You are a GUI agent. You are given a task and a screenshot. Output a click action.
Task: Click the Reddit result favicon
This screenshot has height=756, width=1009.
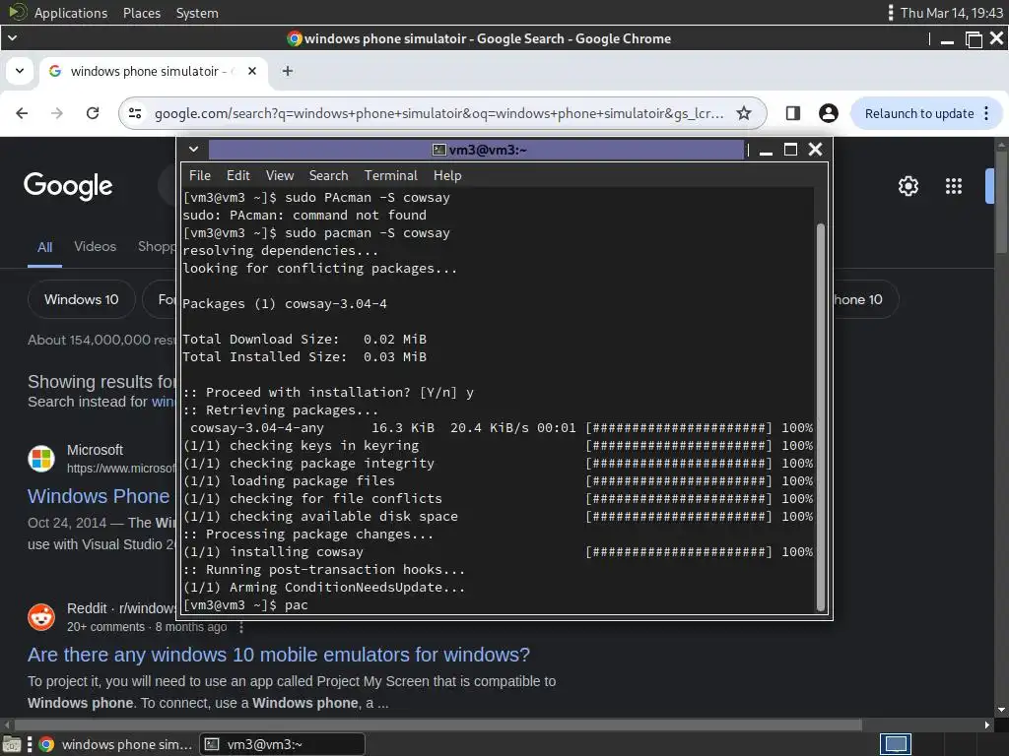click(x=41, y=617)
